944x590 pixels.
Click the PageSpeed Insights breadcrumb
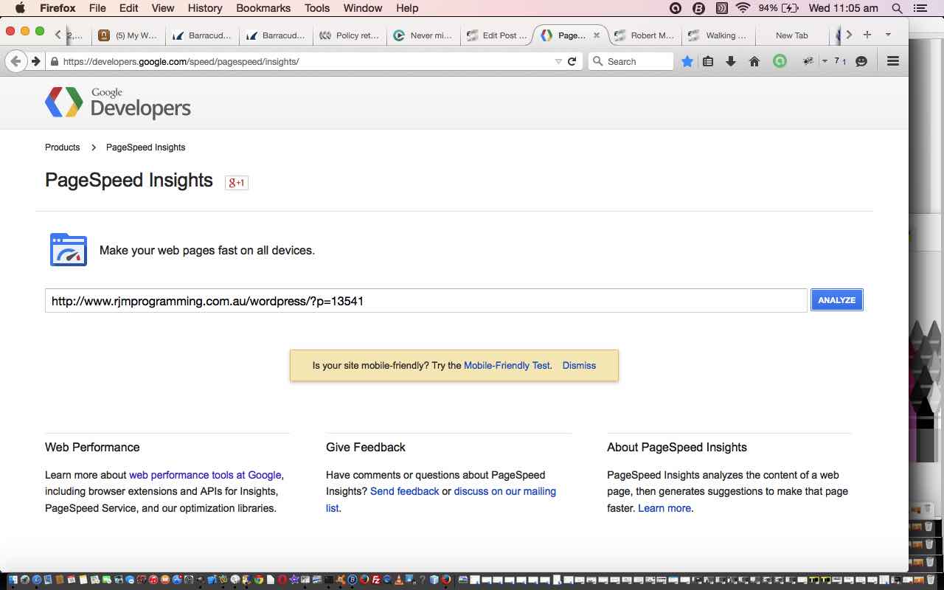tap(145, 147)
